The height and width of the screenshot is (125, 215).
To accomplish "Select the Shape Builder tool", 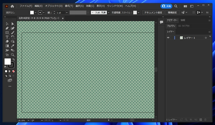I will [13, 41].
